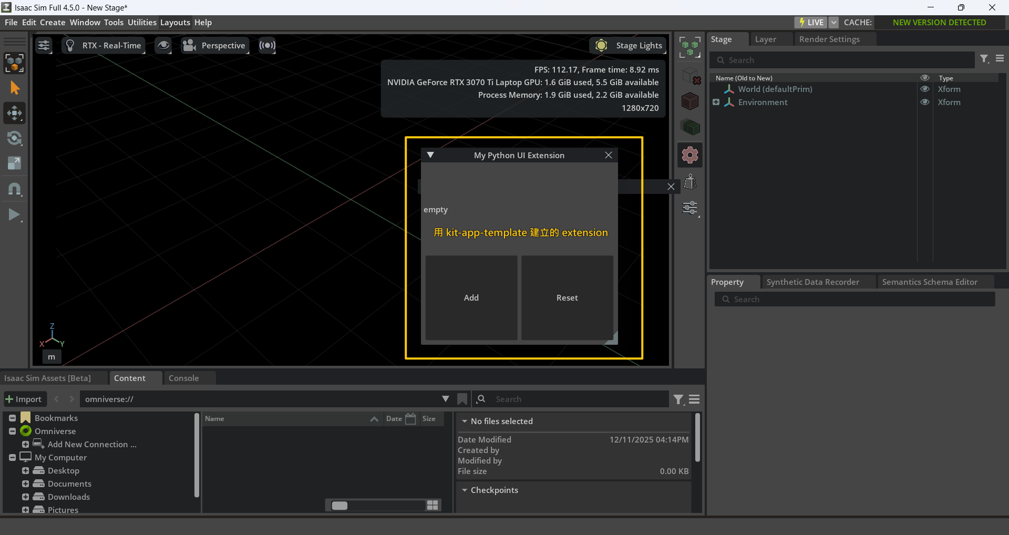Screen dimensions: 1009x535
Task: Switch to the Render Settings tab
Action: coord(829,39)
